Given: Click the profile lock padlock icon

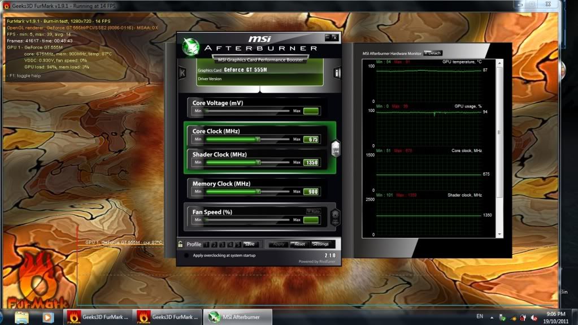Looking at the screenshot, I should (180, 244).
